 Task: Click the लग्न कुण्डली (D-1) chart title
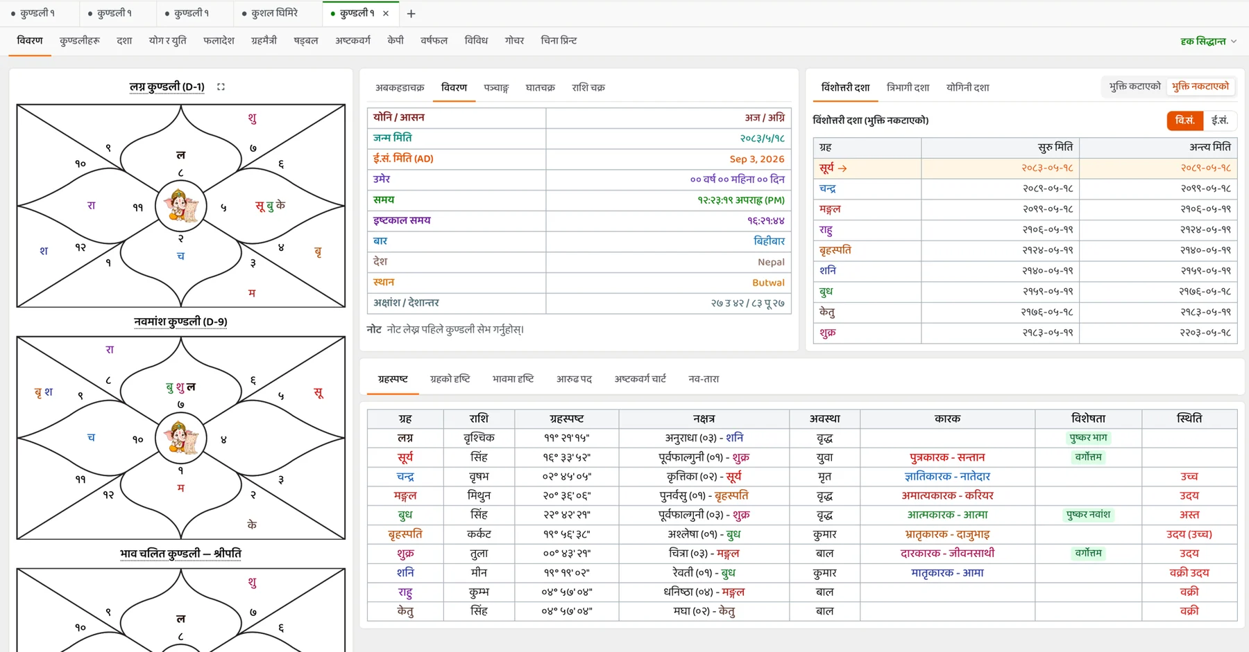(167, 87)
